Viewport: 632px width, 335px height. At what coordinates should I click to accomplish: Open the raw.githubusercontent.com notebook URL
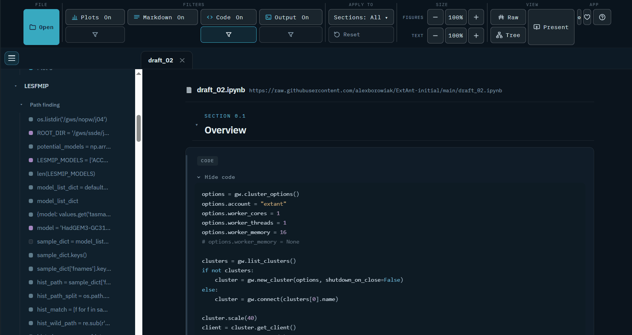click(x=375, y=90)
